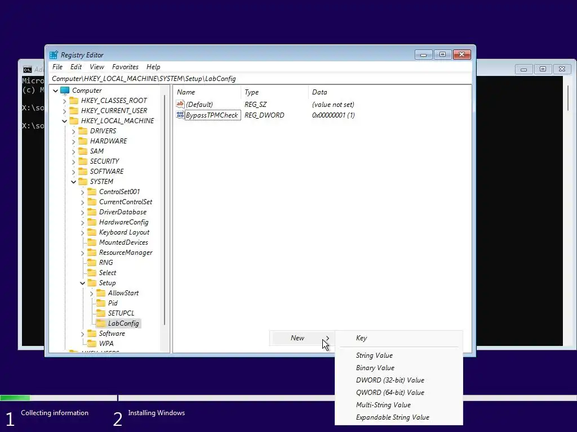
Task: Click the ControlSet001 folder icon
Action: click(x=92, y=192)
